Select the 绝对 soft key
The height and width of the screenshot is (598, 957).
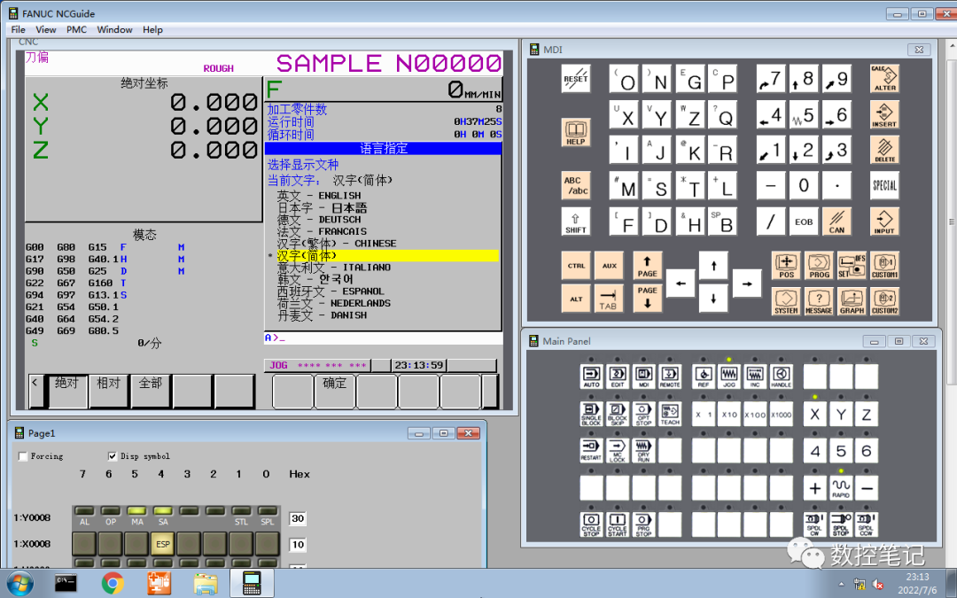(67, 392)
